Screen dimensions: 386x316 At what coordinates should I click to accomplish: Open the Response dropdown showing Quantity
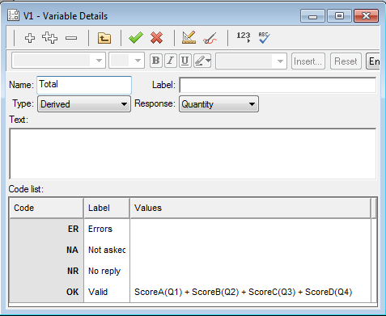click(x=218, y=104)
